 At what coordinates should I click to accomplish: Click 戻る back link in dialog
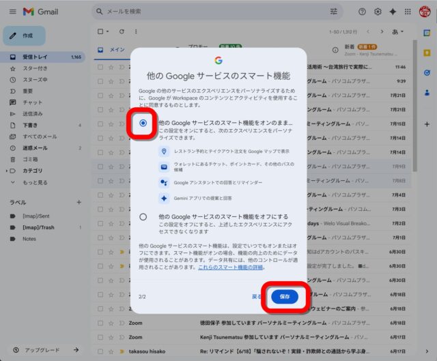257,297
